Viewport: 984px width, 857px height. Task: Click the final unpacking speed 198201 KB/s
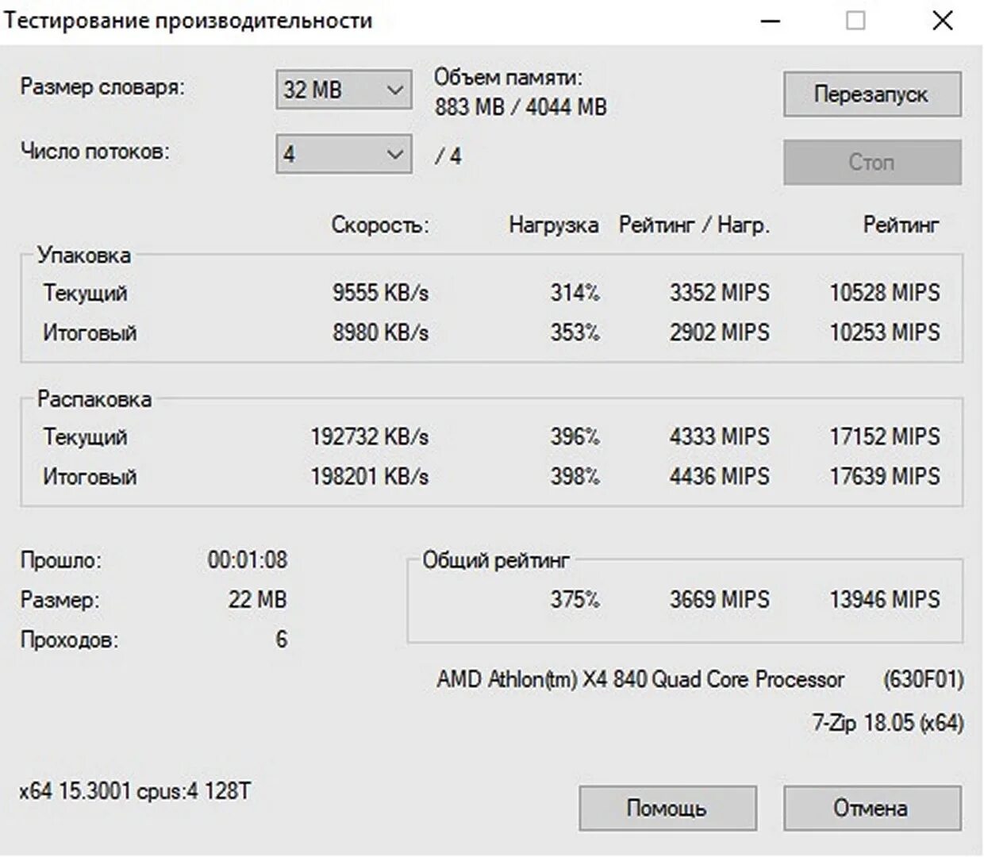369,476
